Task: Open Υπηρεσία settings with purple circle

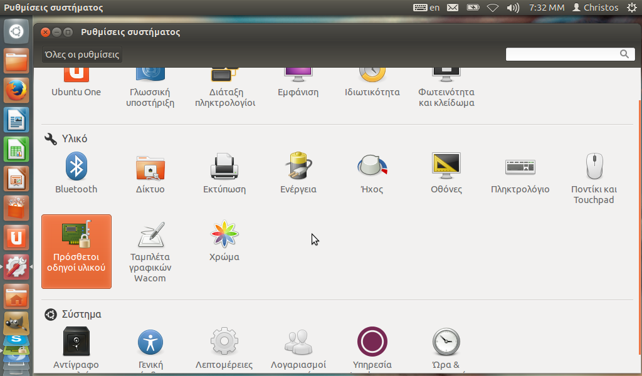Action: [372, 348]
